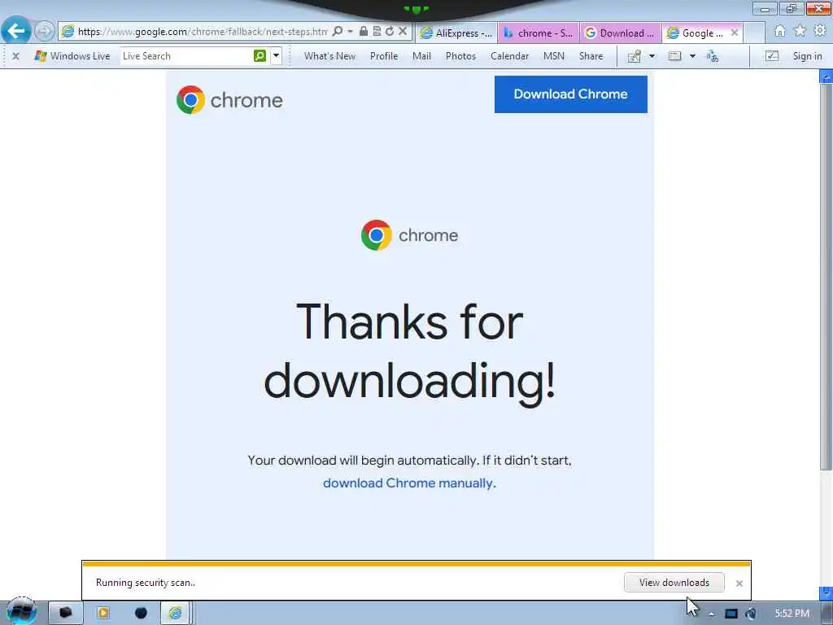Dismiss the download notification bar
Image resolution: width=833 pixels, height=625 pixels.
click(739, 583)
